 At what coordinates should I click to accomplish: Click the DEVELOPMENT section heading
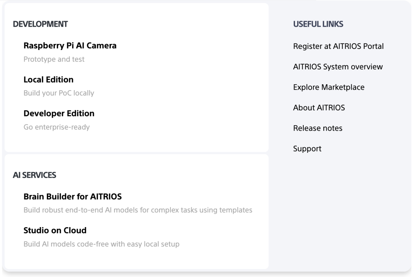[40, 24]
